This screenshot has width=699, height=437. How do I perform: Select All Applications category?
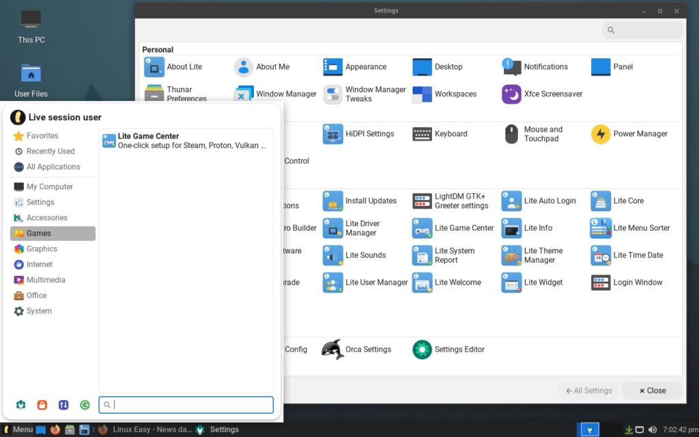(53, 167)
